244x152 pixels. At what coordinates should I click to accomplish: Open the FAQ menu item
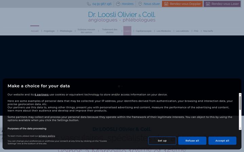point(196,31)
